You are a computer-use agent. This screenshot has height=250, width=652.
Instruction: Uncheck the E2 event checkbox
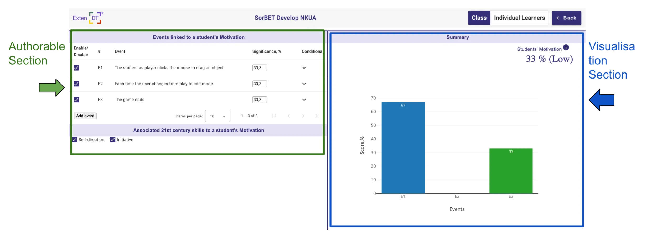tap(76, 84)
